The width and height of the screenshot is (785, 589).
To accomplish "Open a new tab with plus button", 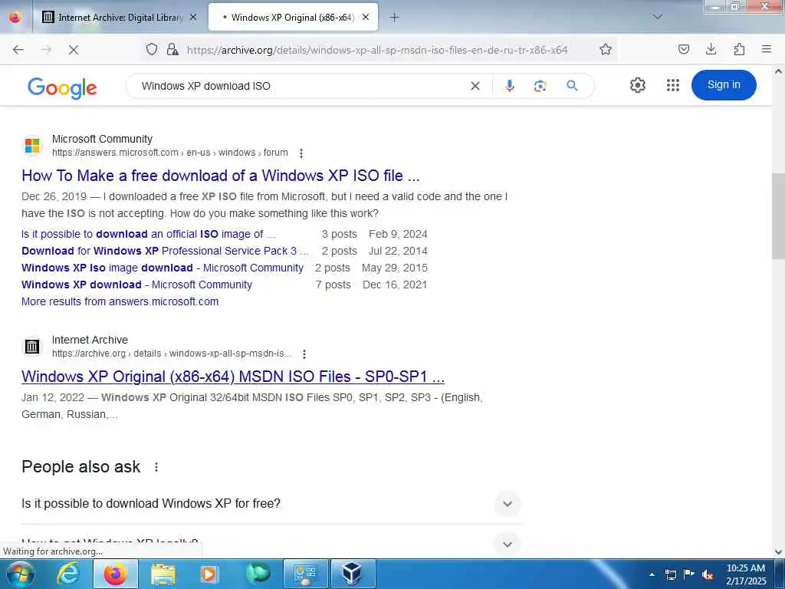I will point(395,18).
